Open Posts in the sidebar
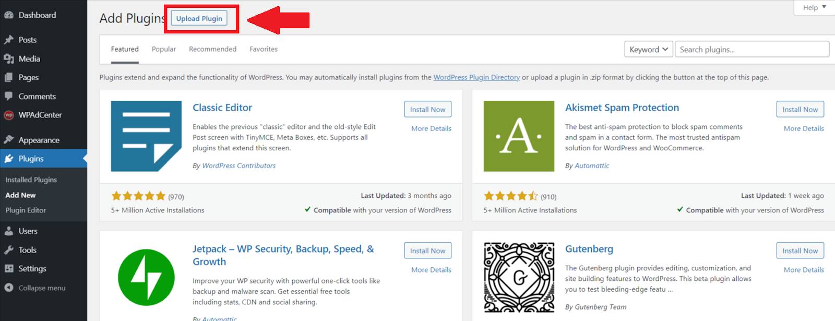This screenshot has width=835, height=321. (x=28, y=40)
